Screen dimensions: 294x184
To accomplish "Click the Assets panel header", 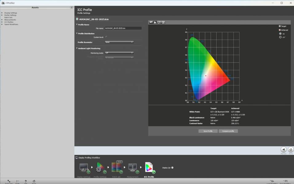I will pyautogui.click(x=35, y=7).
